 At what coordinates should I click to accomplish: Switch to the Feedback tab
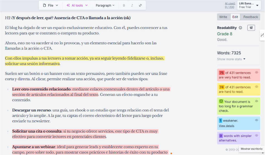[x=250, y=17]
